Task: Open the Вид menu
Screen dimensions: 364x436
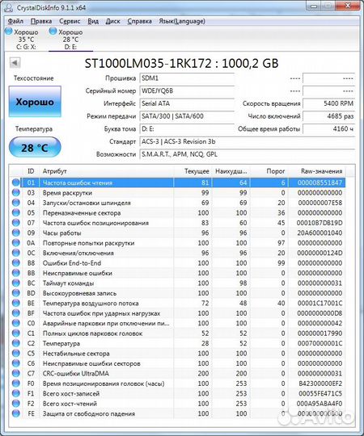Action: [x=93, y=21]
